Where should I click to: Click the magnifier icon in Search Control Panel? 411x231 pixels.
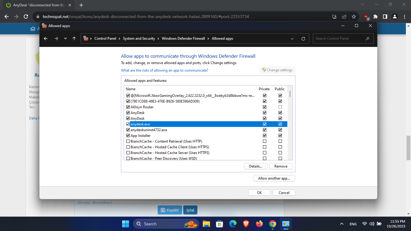click(367, 38)
